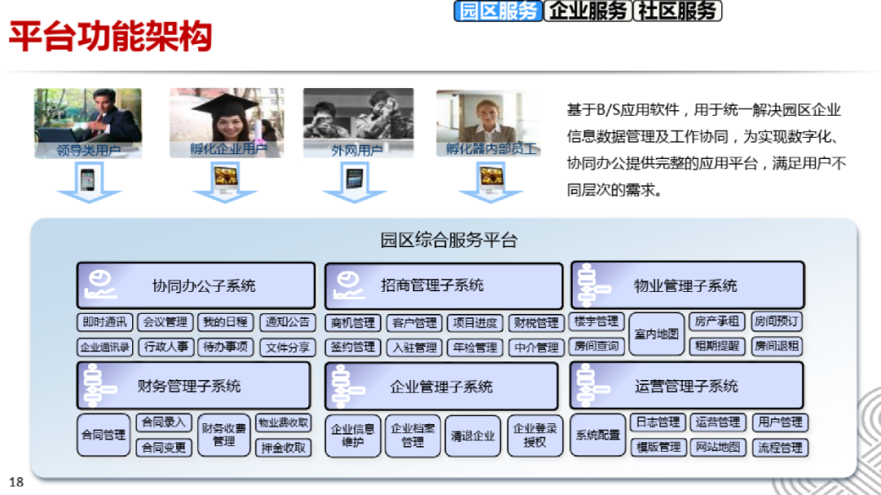Click the 清退企业 button
This screenshot has width=881, height=495.
click(x=472, y=436)
